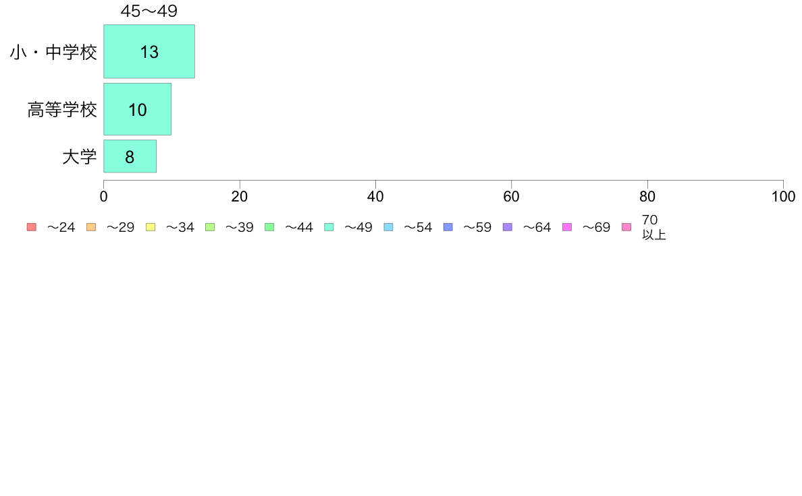Click the ~49 aqua legend swatch
The image size is (802, 496).
329,227
